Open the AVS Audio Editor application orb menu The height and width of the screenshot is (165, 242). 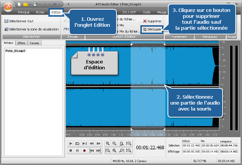pyautogui.click(x=8, y=6)
